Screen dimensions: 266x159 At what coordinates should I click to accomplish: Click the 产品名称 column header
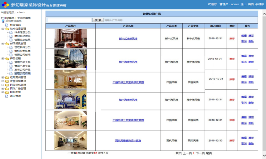128,26
